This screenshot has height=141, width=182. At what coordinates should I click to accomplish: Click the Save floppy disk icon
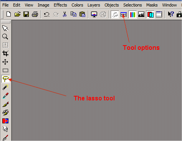click(x=26, y=14)
